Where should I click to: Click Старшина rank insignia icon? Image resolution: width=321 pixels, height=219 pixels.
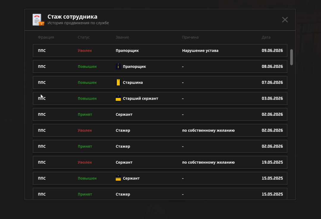coord(118,82)
